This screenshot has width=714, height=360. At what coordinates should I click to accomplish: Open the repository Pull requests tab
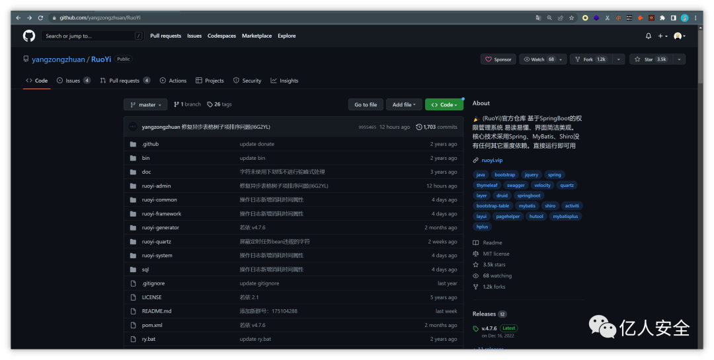125,81
